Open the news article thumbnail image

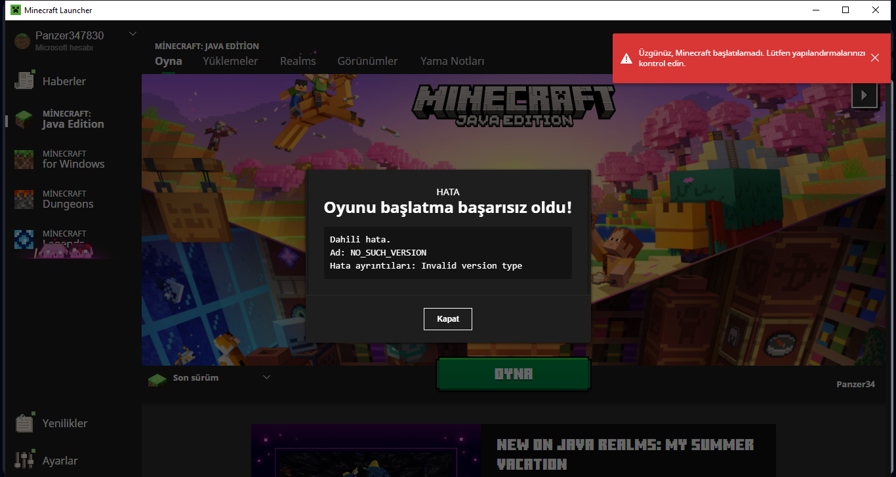point(366,451)
